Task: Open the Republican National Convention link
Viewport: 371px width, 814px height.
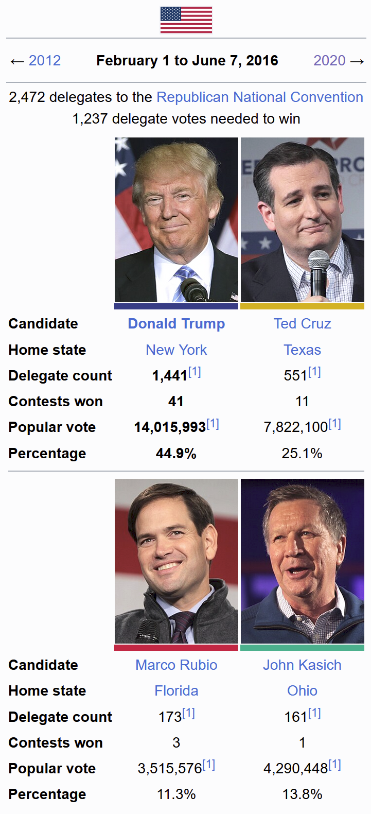Action: 259,97
